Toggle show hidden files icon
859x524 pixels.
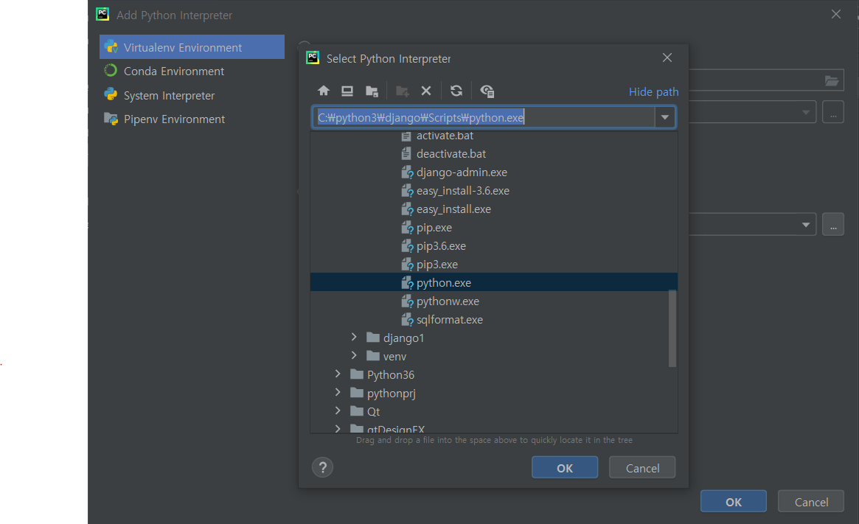pyautogui.click(x=487, y=91)
